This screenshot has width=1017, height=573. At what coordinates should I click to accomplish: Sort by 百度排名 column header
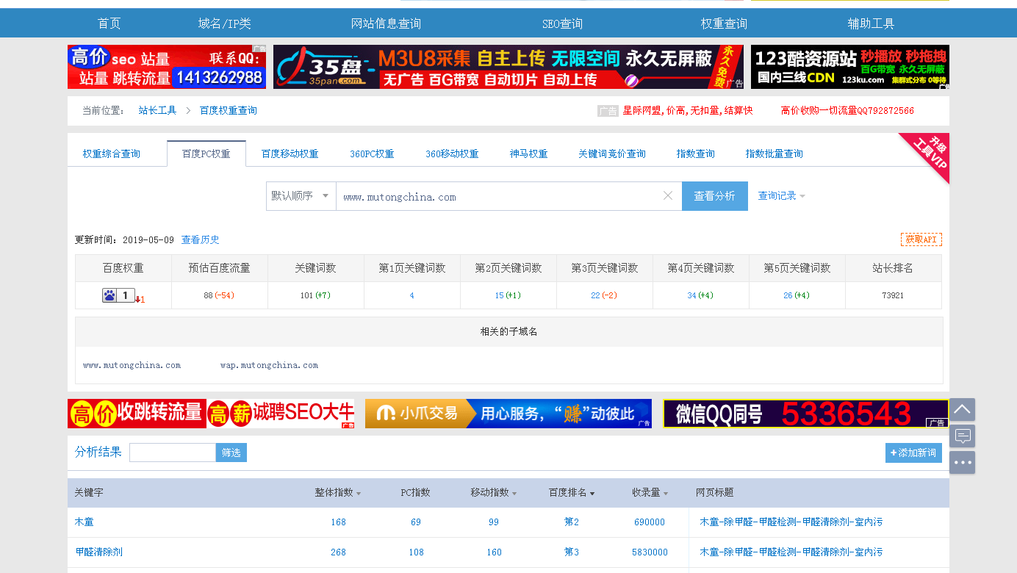point(572,493)
